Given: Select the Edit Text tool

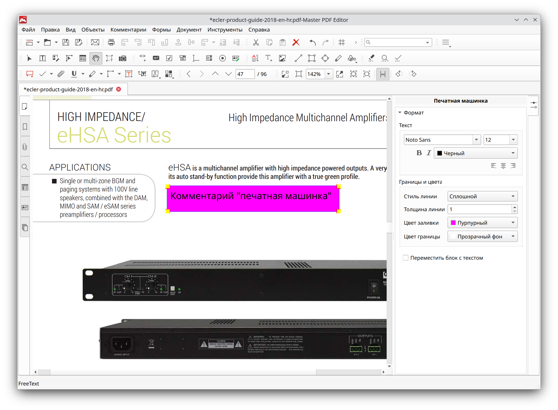Looking at the screenshot, I should (x=42, y=58).
